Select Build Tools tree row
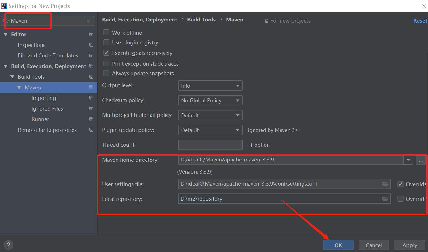 coord(49,77)
